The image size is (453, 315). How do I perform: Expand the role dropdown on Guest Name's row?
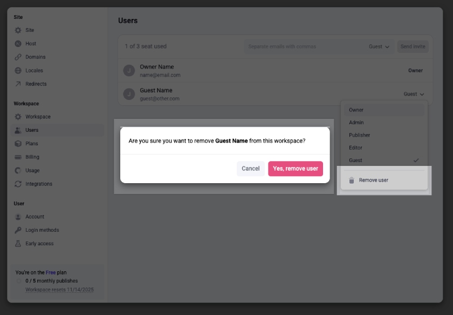click(x=413, y=93)
